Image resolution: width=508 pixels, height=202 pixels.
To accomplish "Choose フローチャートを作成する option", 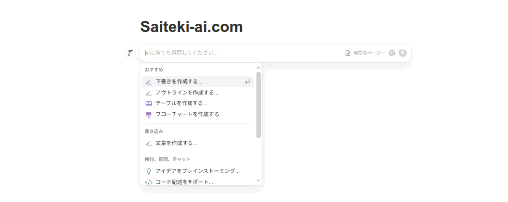I will click(197, 114).
